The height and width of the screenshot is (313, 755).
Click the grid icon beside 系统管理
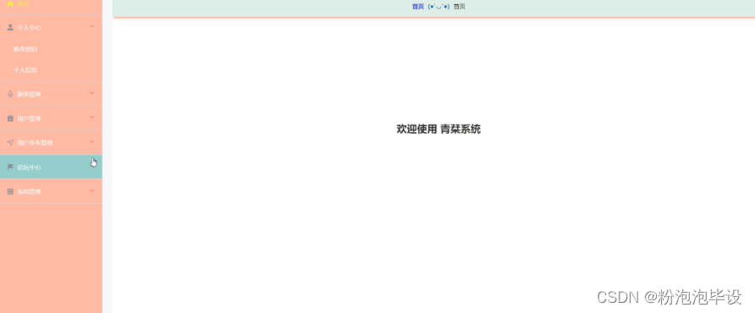(x=10, y=192)
